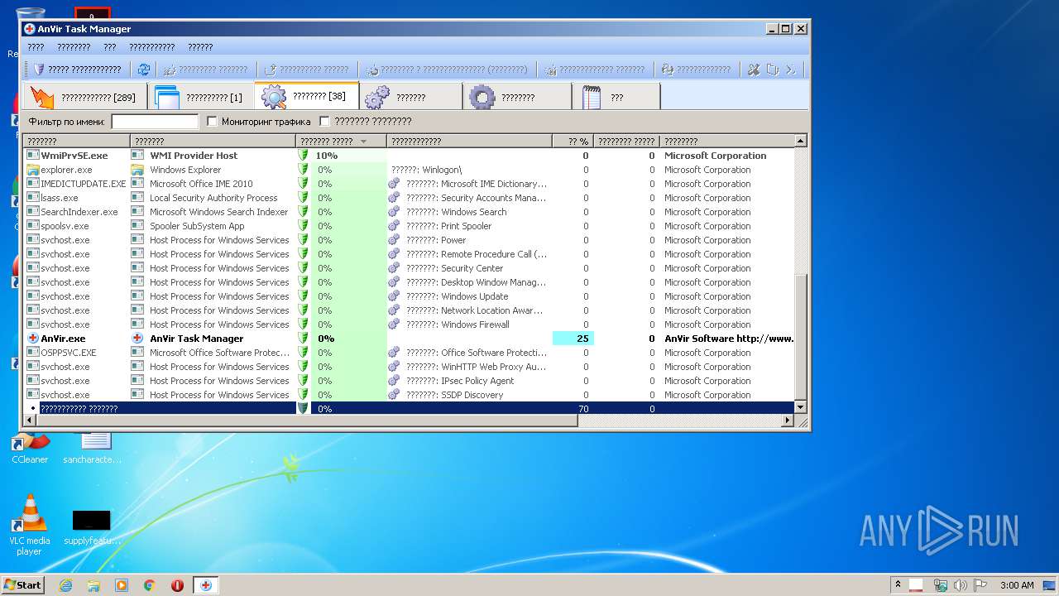Click AnVir Software http link cell

(x=729, y=339)
